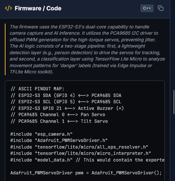Click the C++ language badge

coord(147,8)
